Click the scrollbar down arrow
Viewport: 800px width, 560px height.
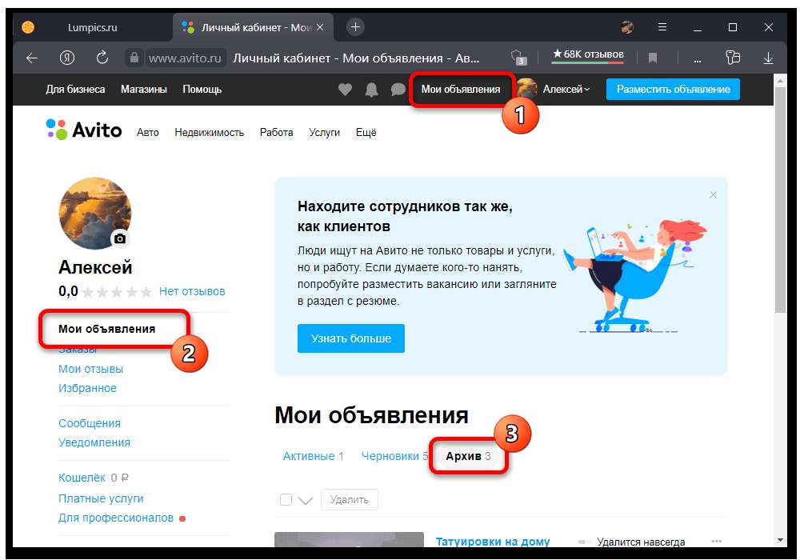(x=780, y=540)
